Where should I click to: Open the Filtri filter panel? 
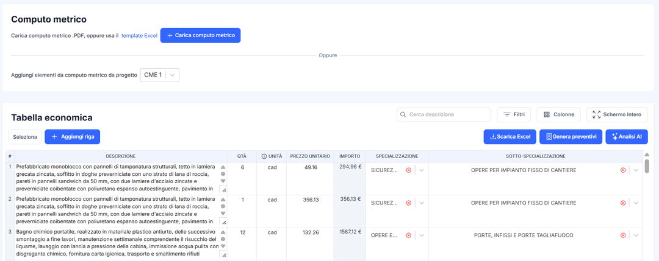[513, 114]
